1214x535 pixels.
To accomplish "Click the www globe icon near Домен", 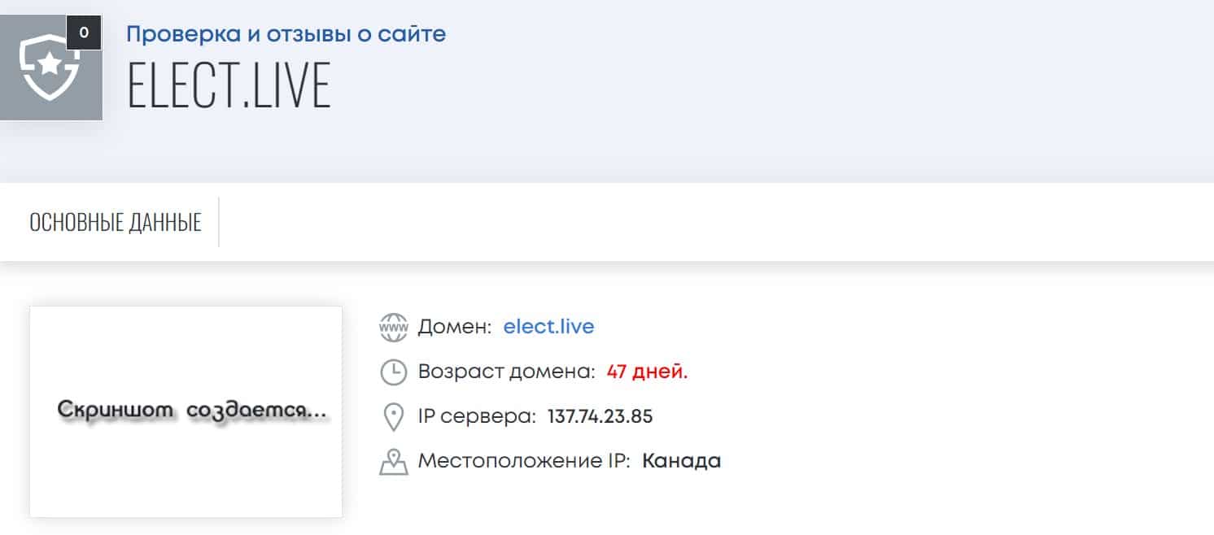I will tap(393, 327).
